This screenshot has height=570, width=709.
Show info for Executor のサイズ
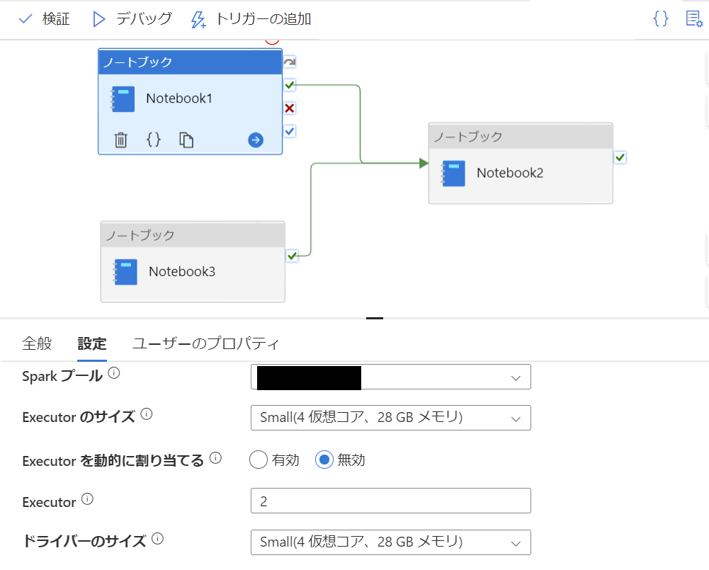[147, 414]
